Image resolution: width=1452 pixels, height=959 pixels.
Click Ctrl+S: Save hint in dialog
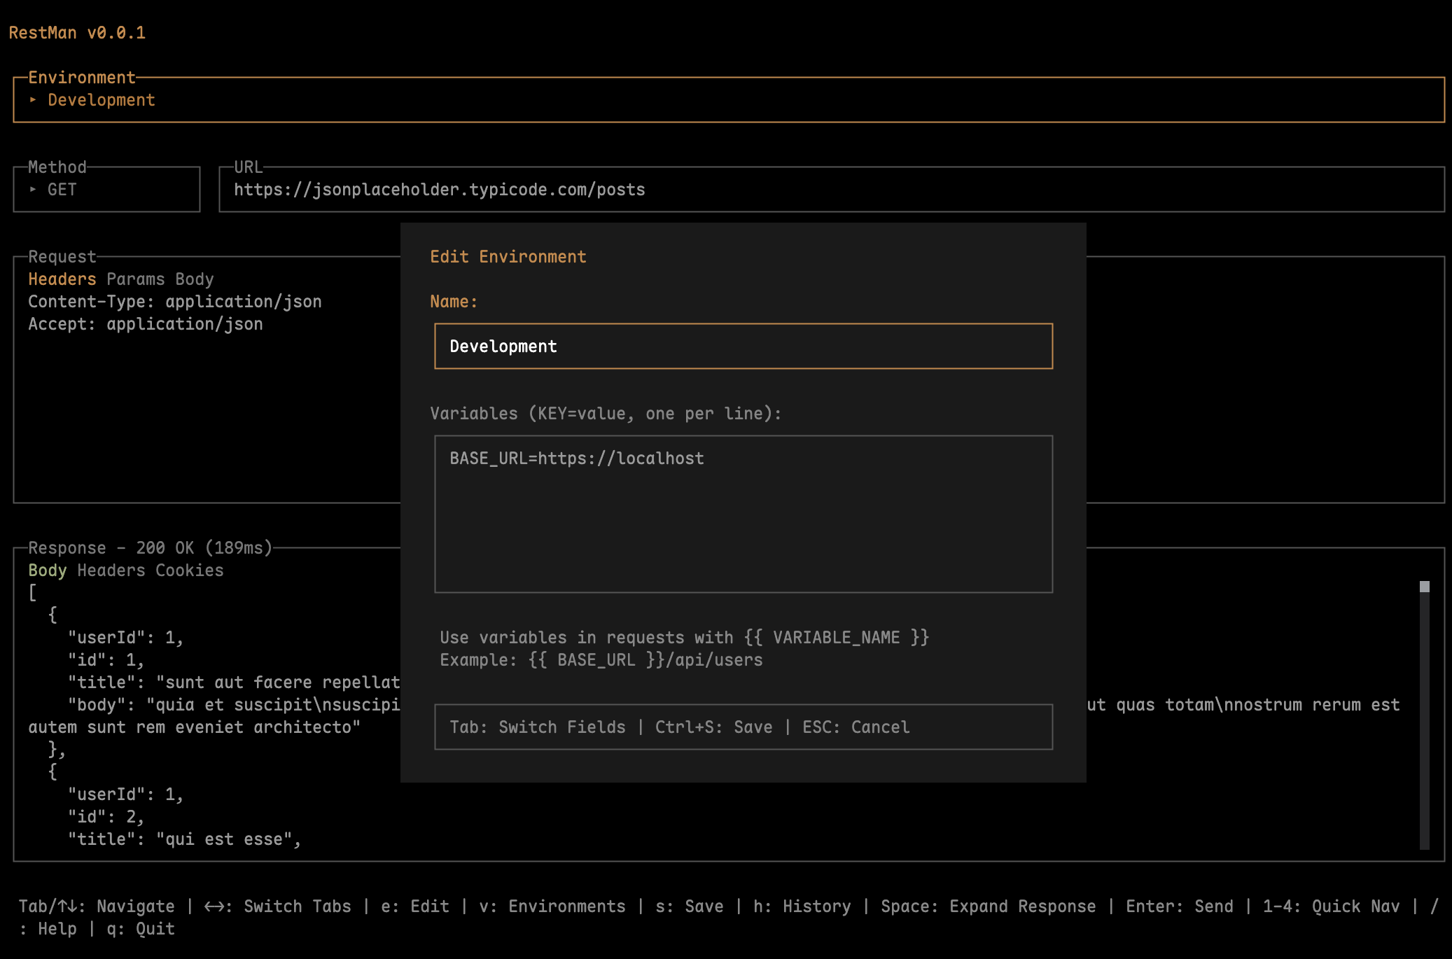coord(713,727)
